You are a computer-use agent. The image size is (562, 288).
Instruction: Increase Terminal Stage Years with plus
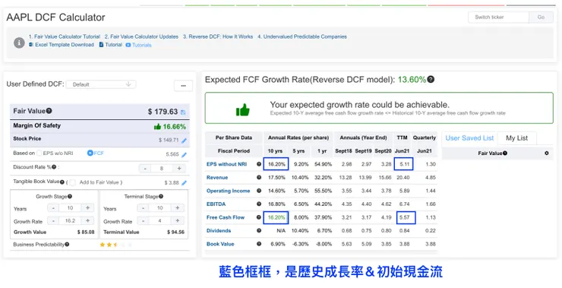[177, 208]
